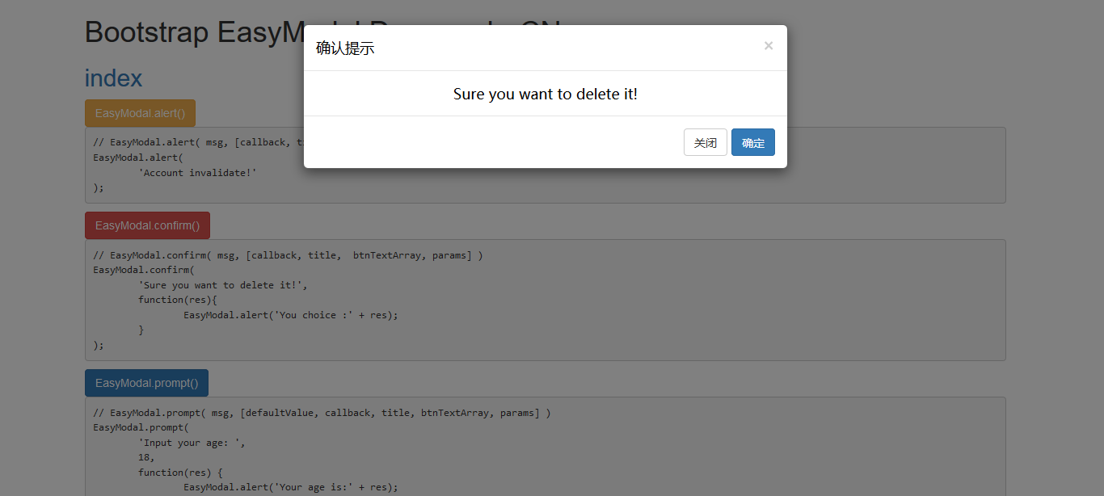1104x496 pixels.
Task: Confirm deletion with the 确定 button
Action: 753,142
